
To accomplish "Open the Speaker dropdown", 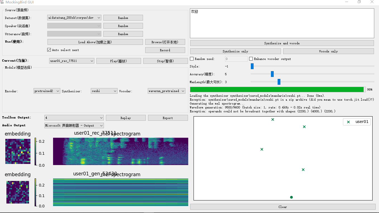I will (74, 26).
